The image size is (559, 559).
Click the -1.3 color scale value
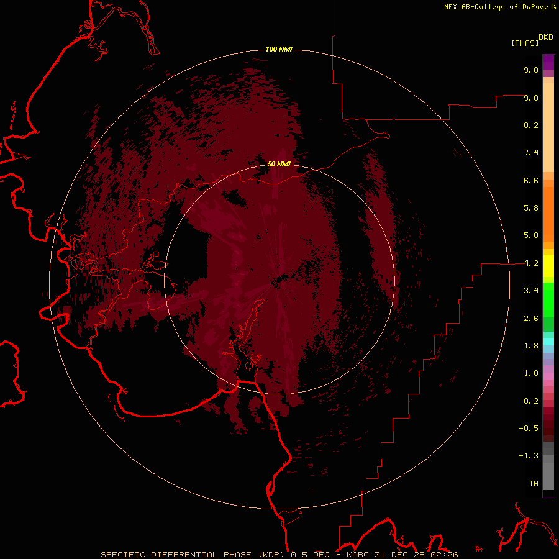coord(529,457)
